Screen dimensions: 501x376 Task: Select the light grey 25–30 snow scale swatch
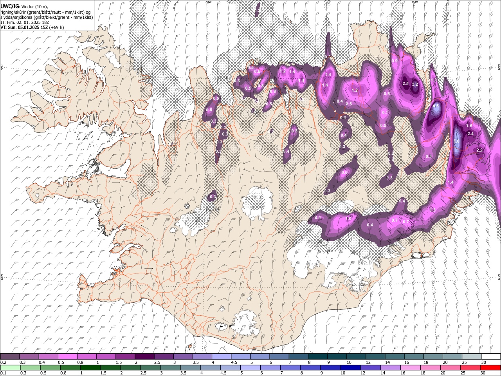pyautogui.click(x=472, y=356)
